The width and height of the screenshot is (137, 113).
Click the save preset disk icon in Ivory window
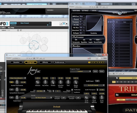[34, 58]
